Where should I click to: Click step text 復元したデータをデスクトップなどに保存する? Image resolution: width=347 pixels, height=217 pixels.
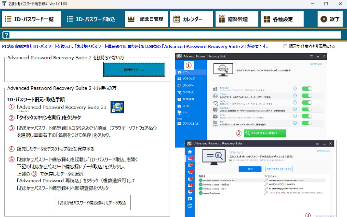(55, 149)
